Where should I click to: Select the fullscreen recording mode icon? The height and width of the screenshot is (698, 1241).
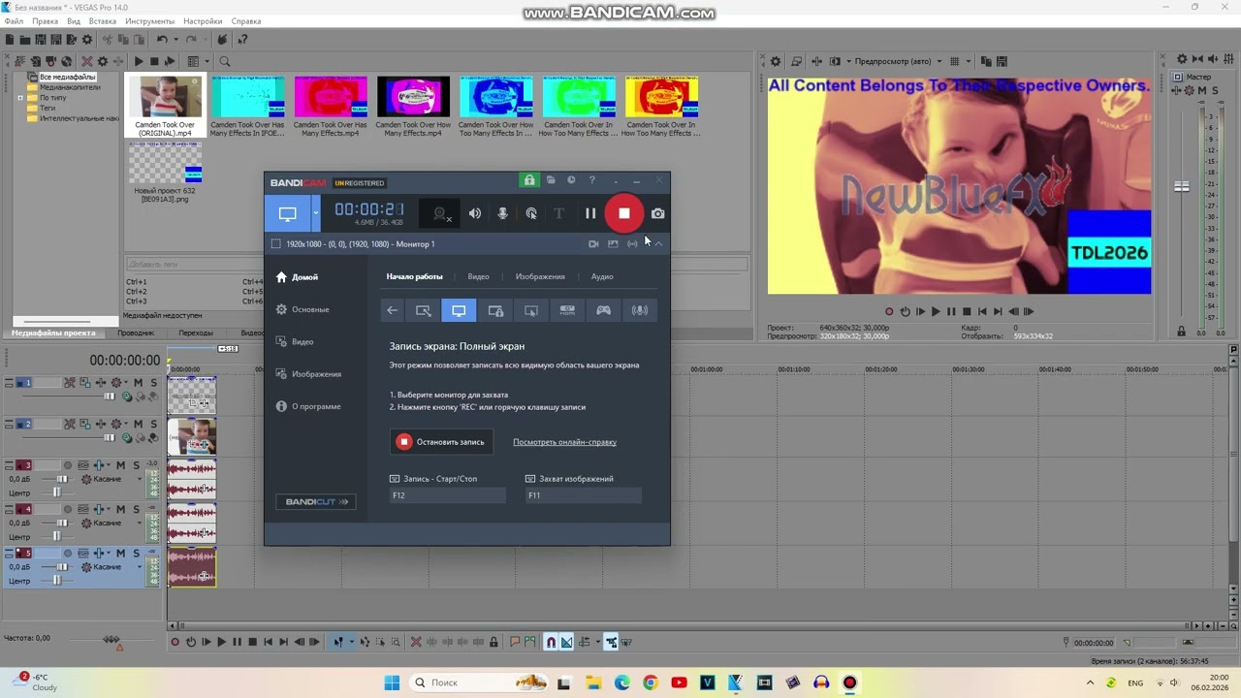(459, 310)
